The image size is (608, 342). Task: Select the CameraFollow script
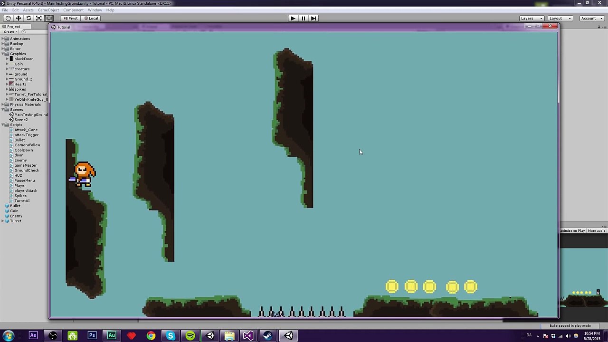(25, 145)
